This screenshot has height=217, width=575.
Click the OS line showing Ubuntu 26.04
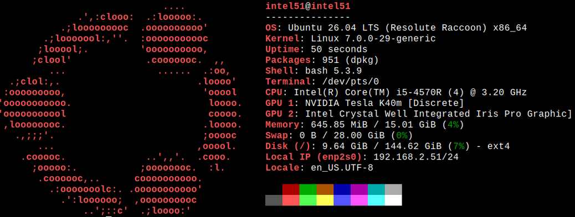coord(396,28)
